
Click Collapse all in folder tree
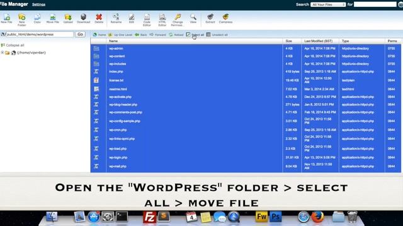[x=13, y=45]
